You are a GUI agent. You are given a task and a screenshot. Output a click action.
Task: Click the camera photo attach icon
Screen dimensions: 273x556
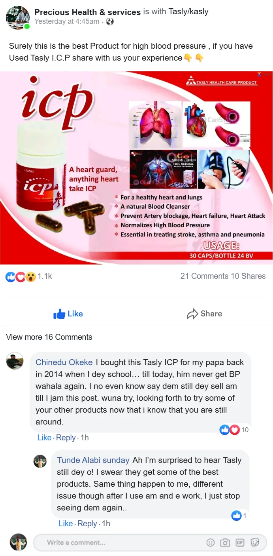(x=225, y=543)
